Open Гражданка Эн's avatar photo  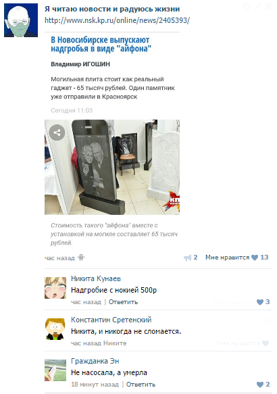point(55,370)
